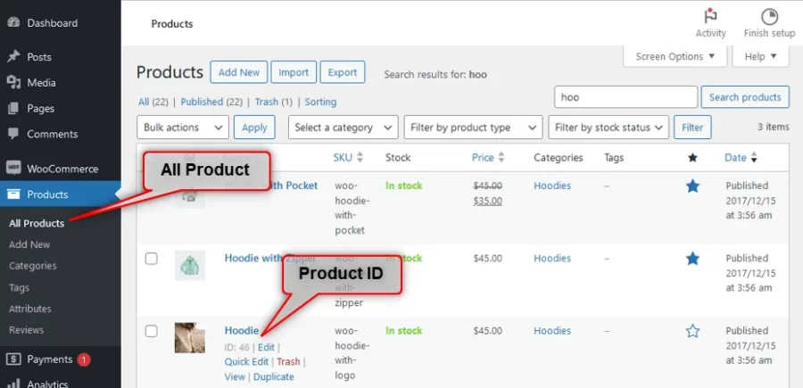Open the WooCommerce menu item
The height and width of the screenshot is (388, 803).
click(61, 169)
